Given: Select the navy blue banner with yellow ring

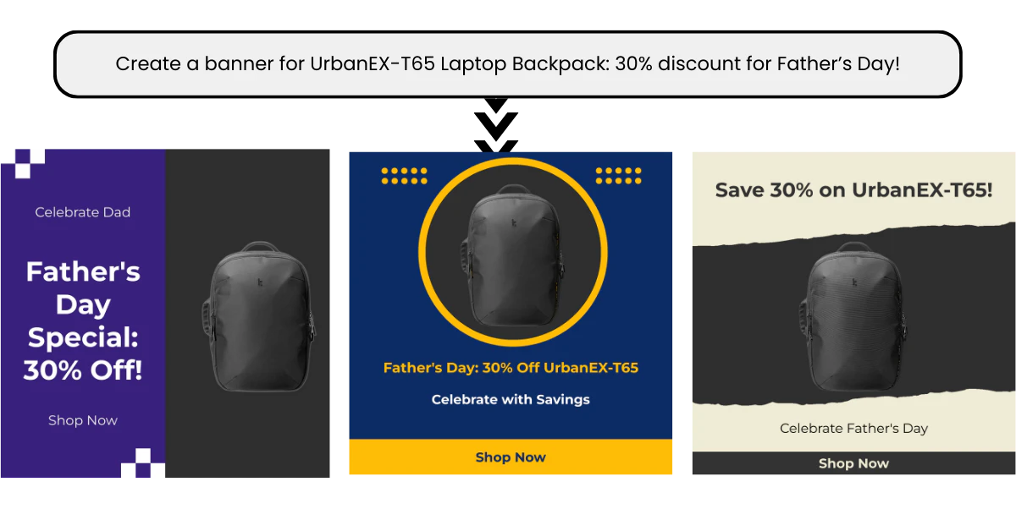Looking at the screenshot, I should pos(511,313).
